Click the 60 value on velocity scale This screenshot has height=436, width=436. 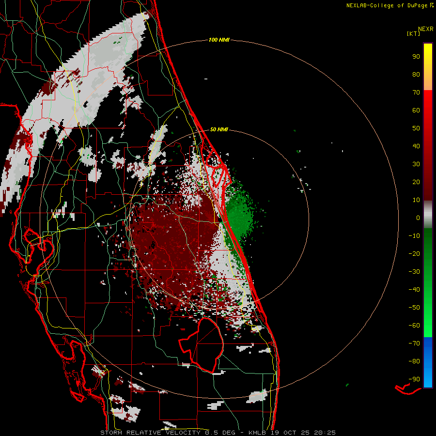[416, 110]
